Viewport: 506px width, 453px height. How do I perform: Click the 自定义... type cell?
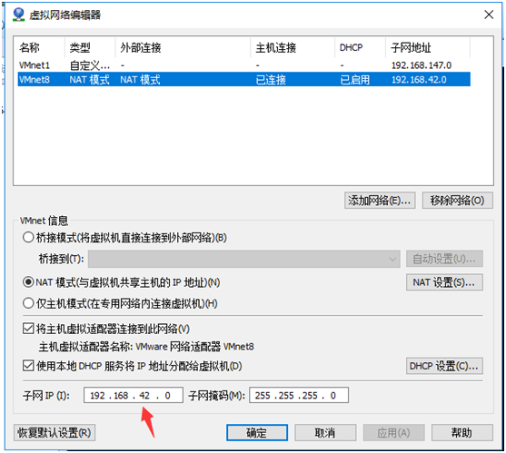[90, 65]
